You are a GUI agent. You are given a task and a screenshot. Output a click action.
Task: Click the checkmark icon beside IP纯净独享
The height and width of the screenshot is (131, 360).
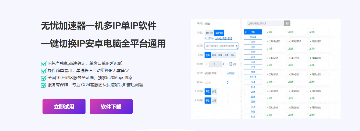click(43, 64)
